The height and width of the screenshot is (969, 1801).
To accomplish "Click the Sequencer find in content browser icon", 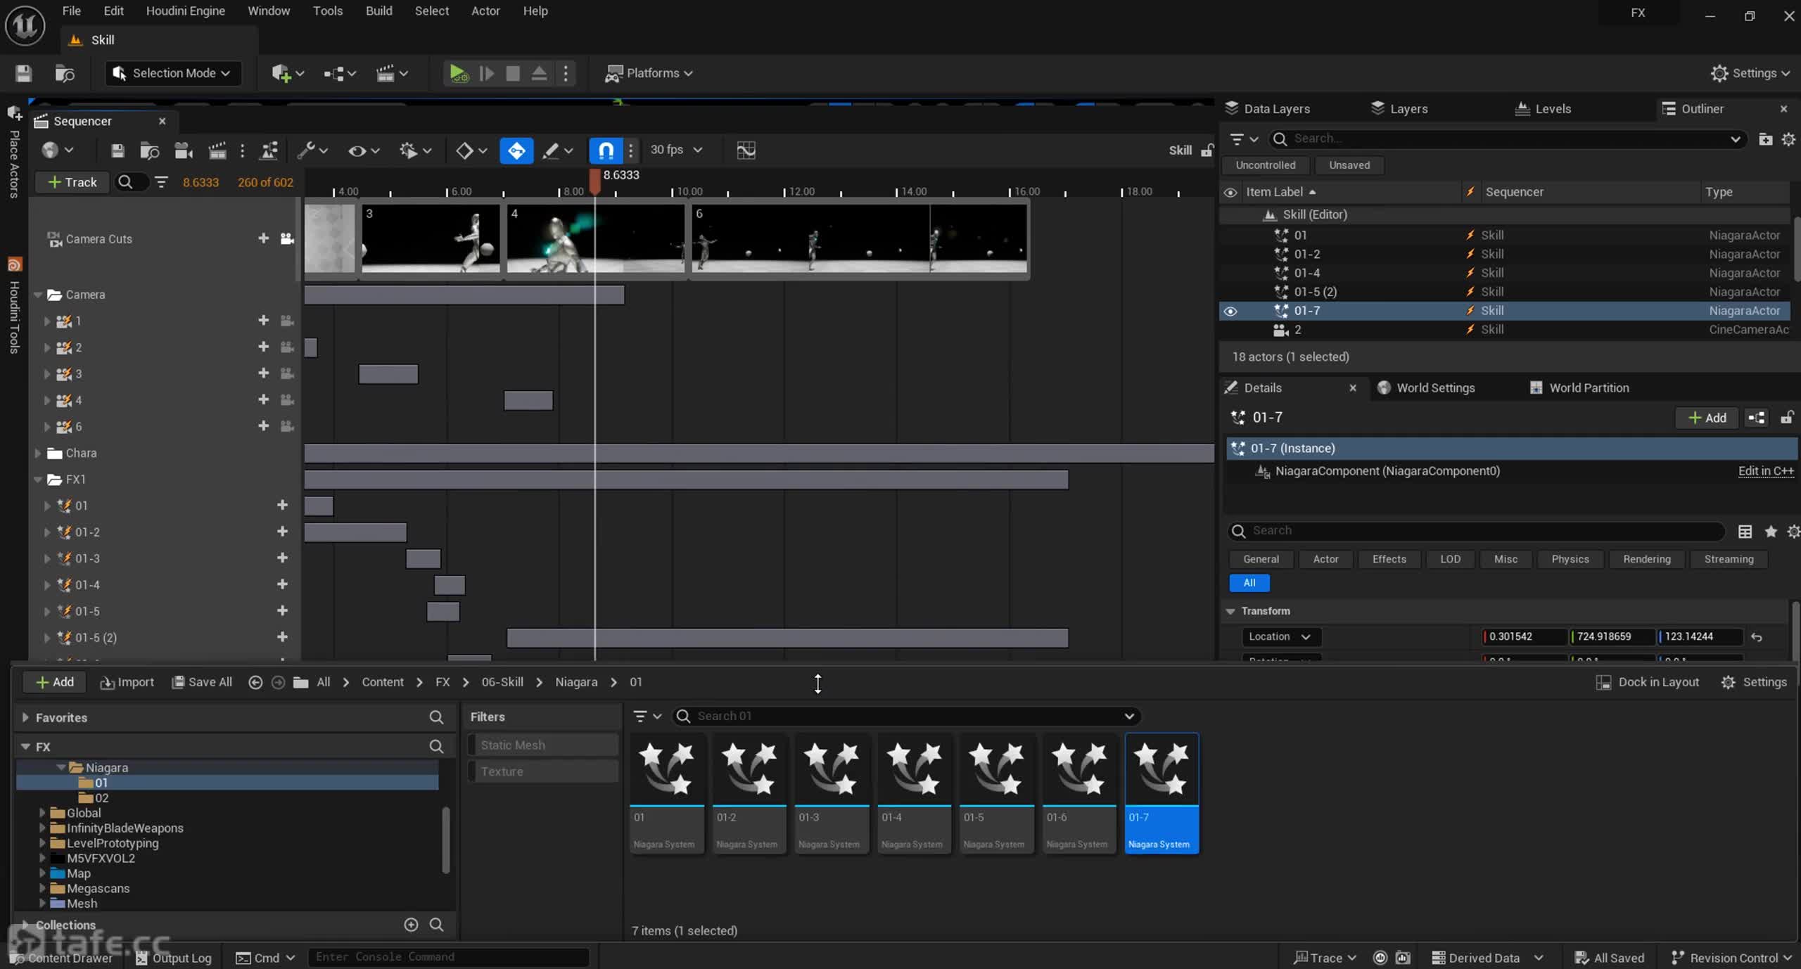I will point(149,150).
